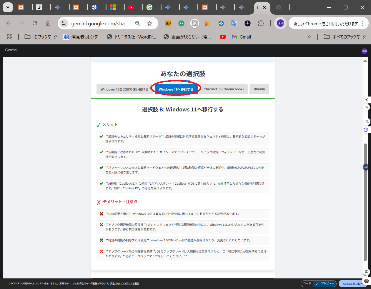Screen dimensions: 371x289
Task: Open the orange play-arrow extension
Action: 208,23
